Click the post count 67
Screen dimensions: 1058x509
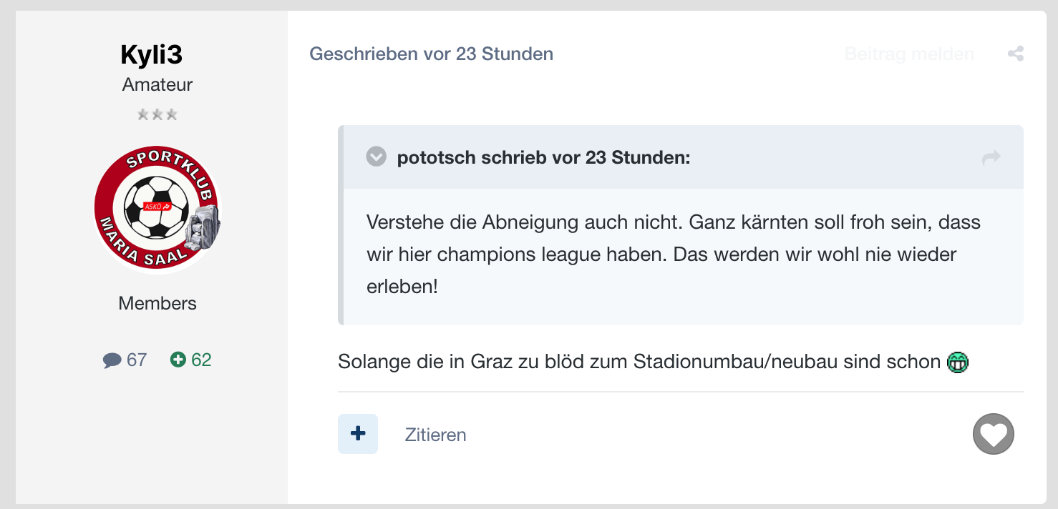(136, 360)
